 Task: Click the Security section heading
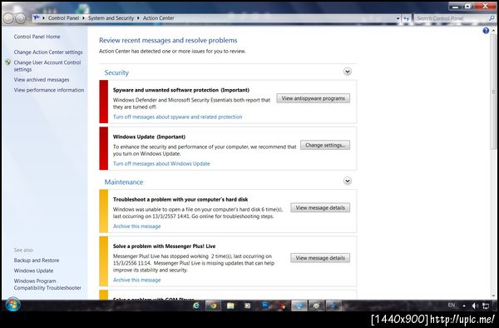(116, 72)
